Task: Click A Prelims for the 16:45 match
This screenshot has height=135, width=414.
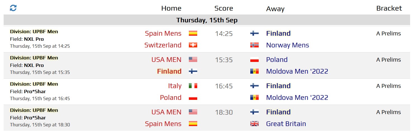Action: [389, 86]
